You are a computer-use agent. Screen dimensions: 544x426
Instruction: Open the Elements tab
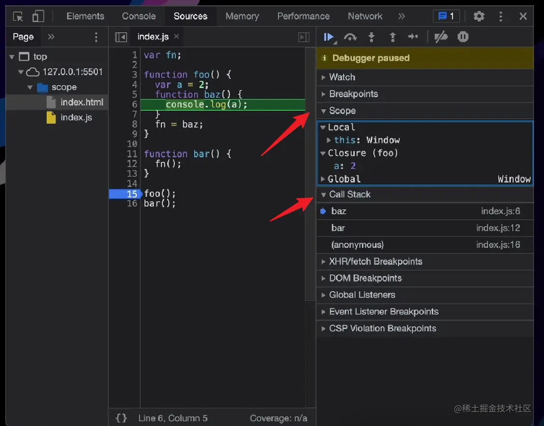85,16
